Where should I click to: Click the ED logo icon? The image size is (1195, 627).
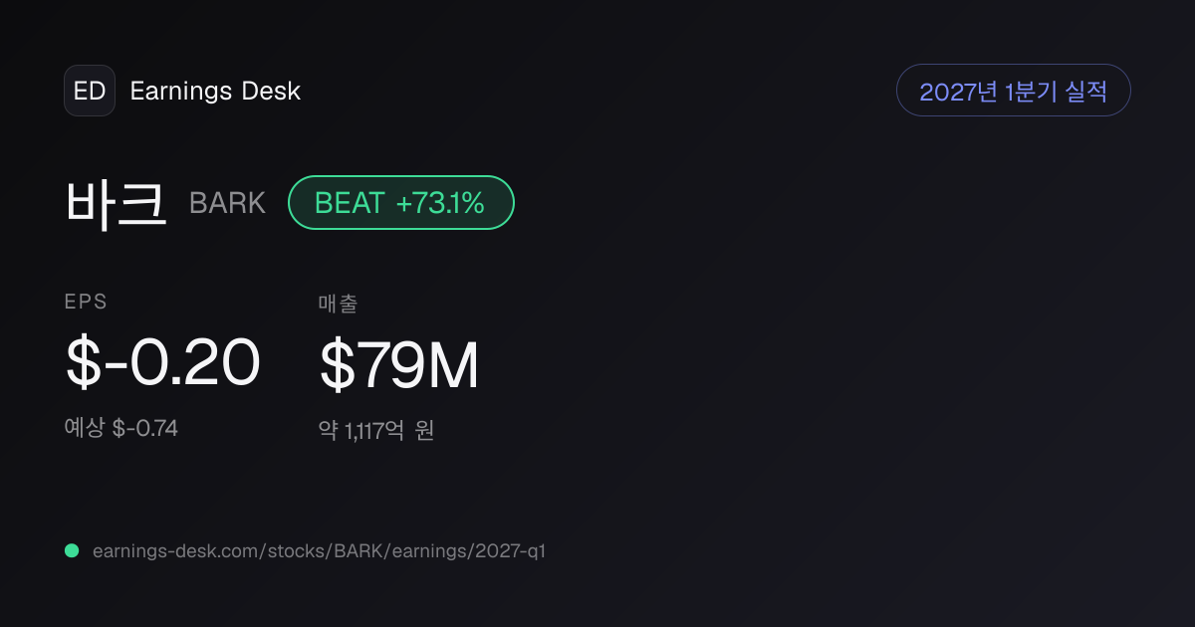90,91
